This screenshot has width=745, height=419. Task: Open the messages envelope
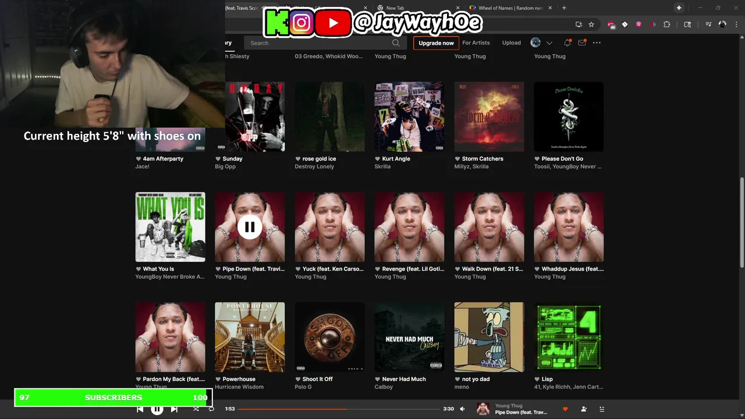[x=581, y=42]
